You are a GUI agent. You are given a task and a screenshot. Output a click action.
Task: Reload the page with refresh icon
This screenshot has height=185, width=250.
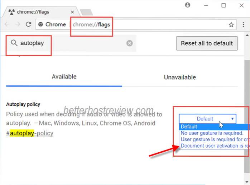tap(28, 24)
